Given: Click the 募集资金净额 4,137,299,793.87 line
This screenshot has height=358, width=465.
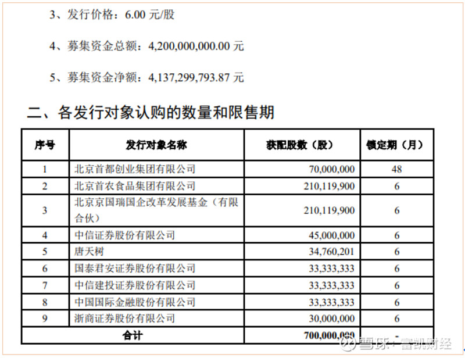Looking at the screenshot, I should (x=146, y=77).
